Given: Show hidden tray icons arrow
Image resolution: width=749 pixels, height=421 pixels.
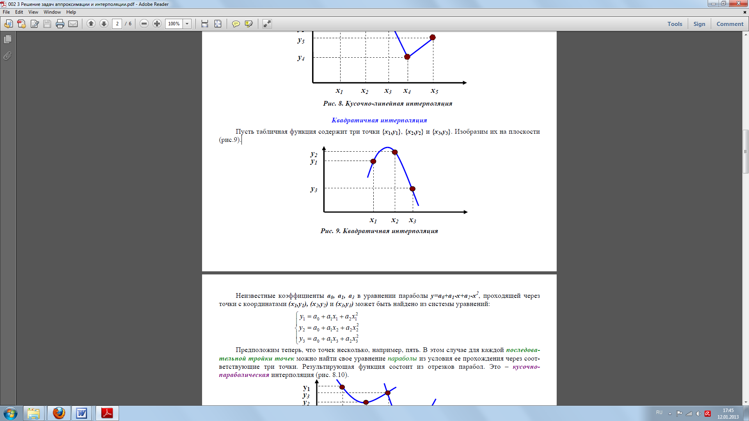Looking at the screenshot, I should pos(670,414).
